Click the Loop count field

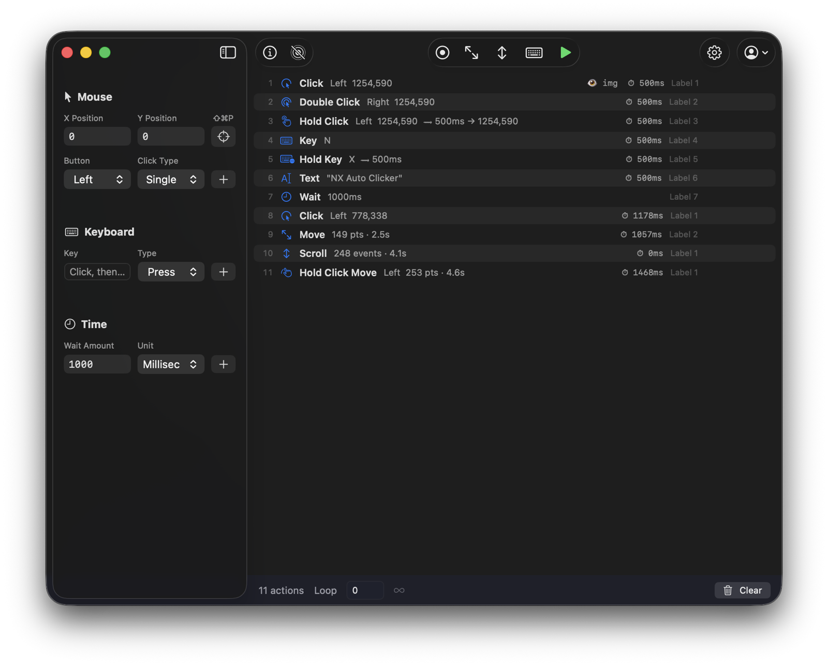364,590
